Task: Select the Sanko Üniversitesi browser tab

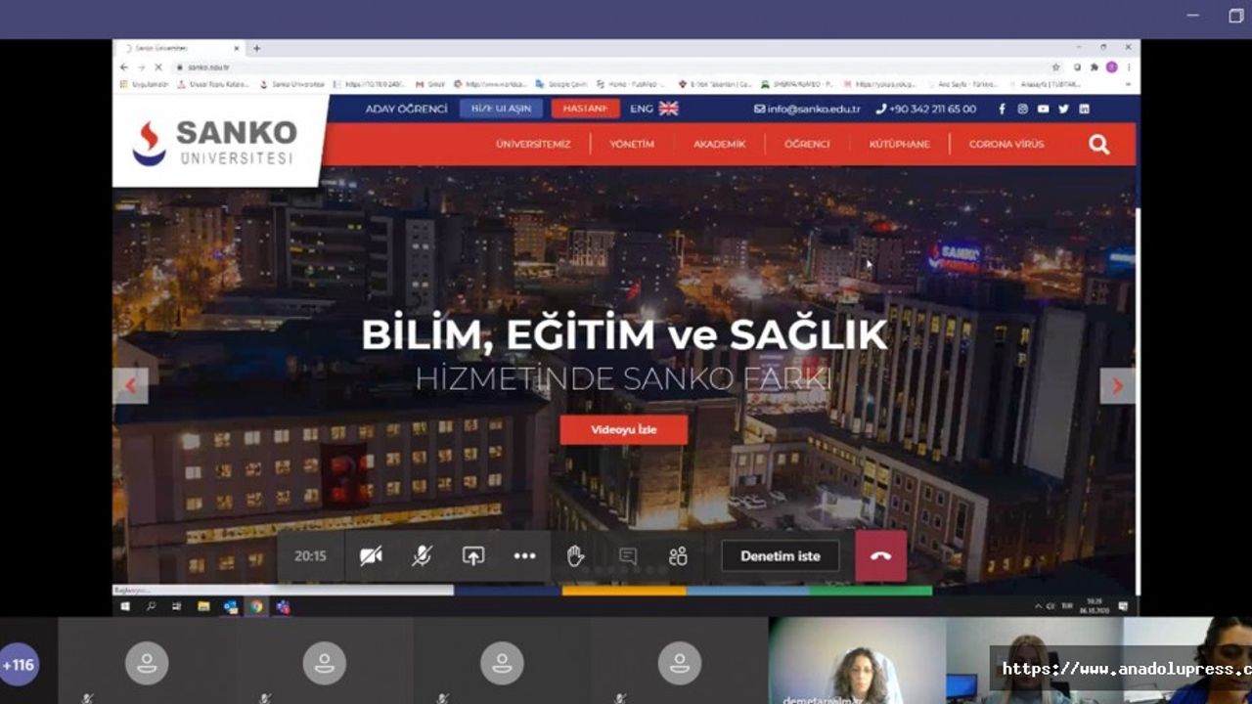Action: pyautogui.click(x=181, y=48)
